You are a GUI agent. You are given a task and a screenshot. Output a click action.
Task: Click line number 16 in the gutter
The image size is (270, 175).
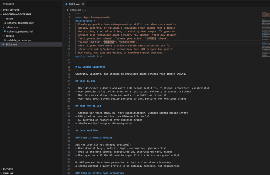click(69, 67)
